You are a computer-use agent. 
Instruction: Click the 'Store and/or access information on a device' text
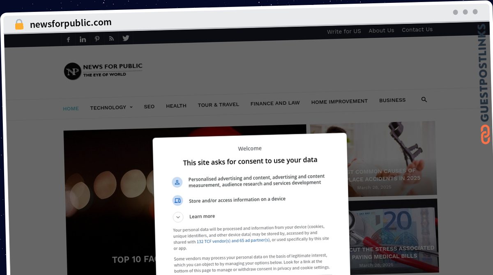coord(237,200)
